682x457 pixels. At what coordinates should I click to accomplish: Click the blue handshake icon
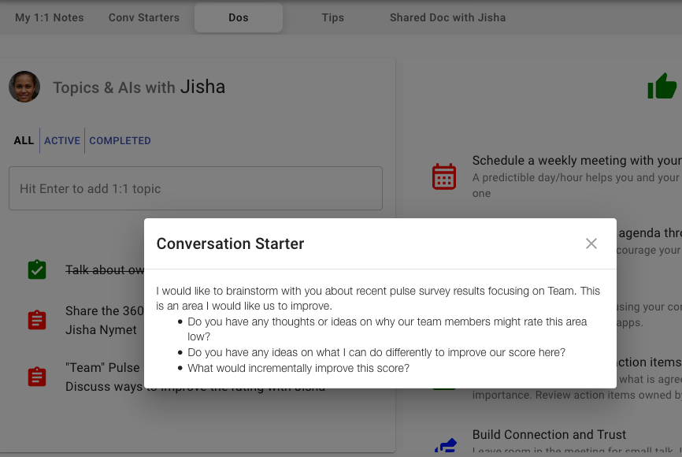point(446,446)
